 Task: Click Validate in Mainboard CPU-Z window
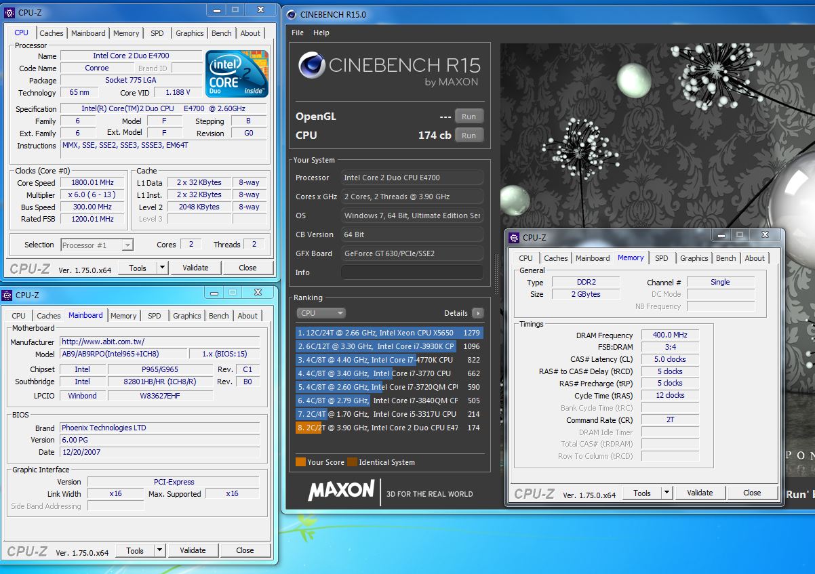coord(193,550)
